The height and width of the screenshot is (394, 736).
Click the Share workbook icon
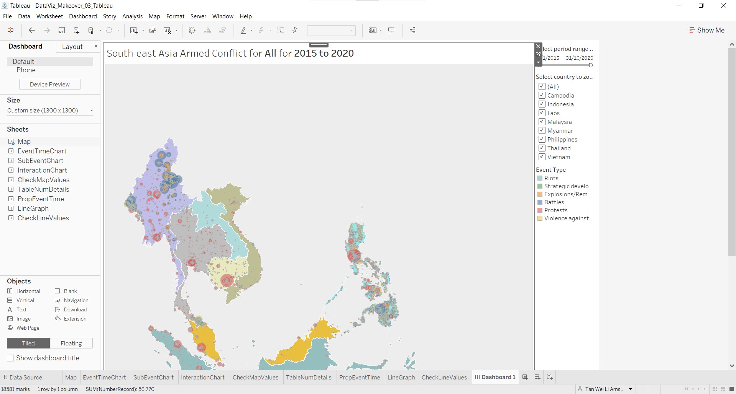coord(412,31)
